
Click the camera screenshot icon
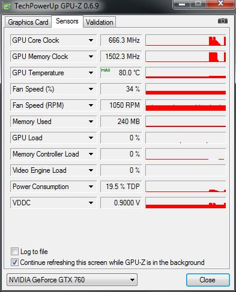pos(223,20)
